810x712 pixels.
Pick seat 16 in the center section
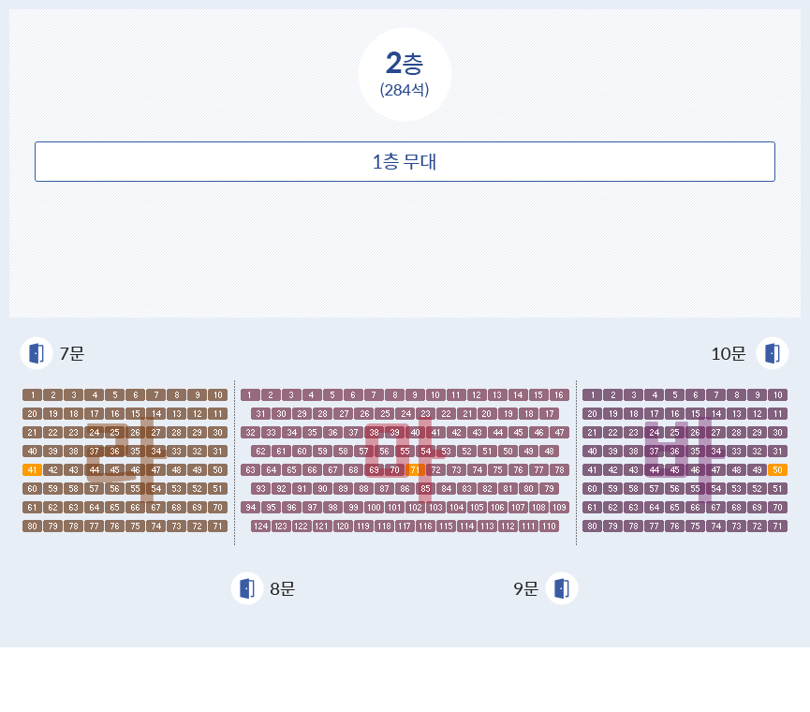tap(559, 395)
